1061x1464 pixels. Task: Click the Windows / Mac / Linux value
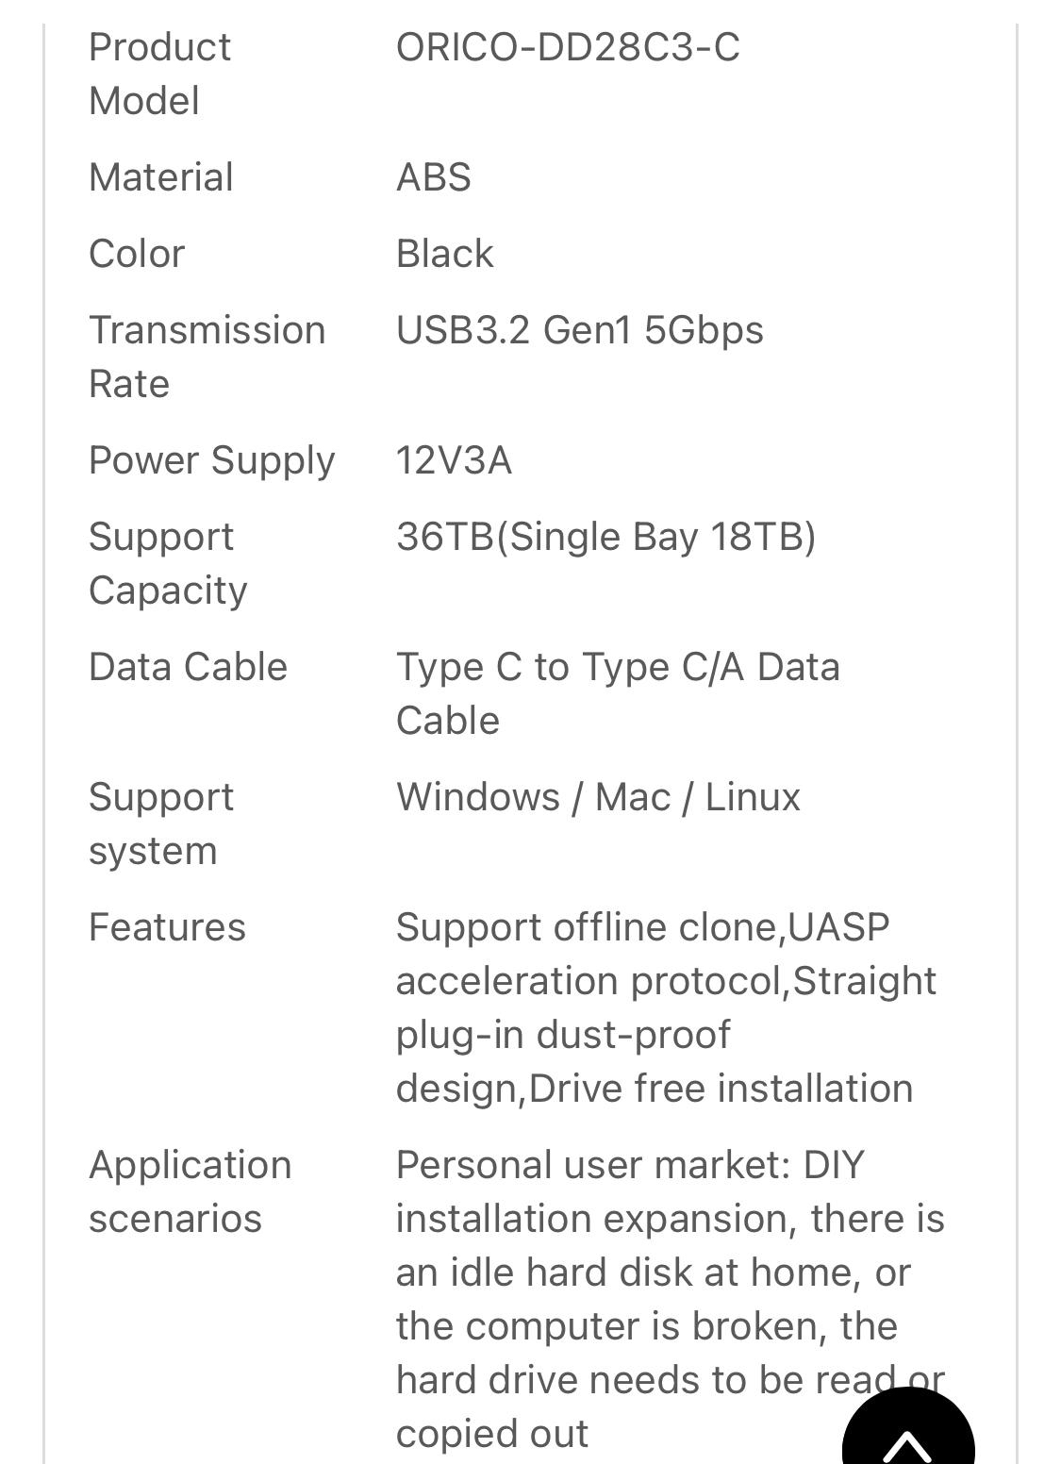[x=598, y=797]
